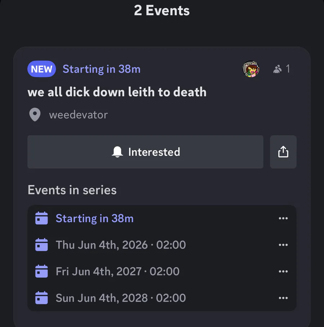324x327 pixels.
Task: View attendee count people icon
Action: tap(277, 69)
